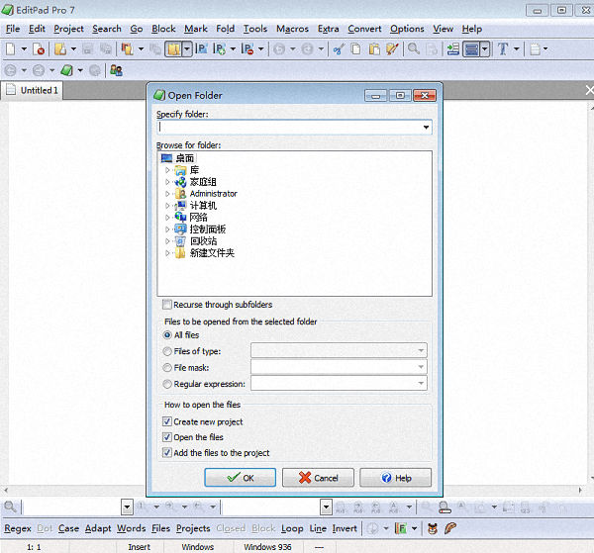Toggle the Regex search option
Screen dimensions: 594x553
coord(18,528)
